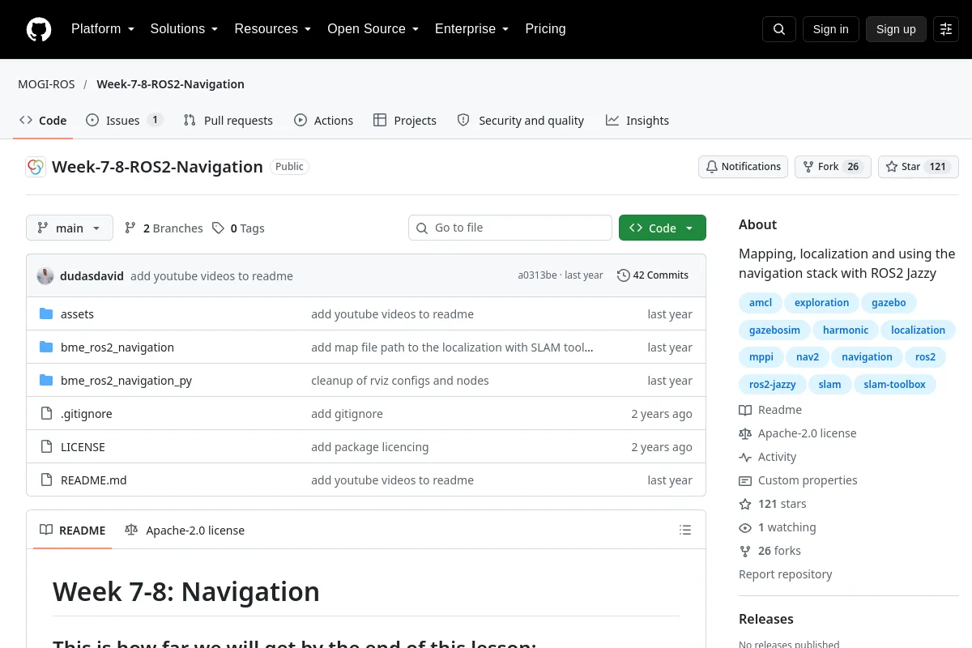The image size is (972, 648).
Task: Click the pulse icon beside Activity
Action: 745,457
